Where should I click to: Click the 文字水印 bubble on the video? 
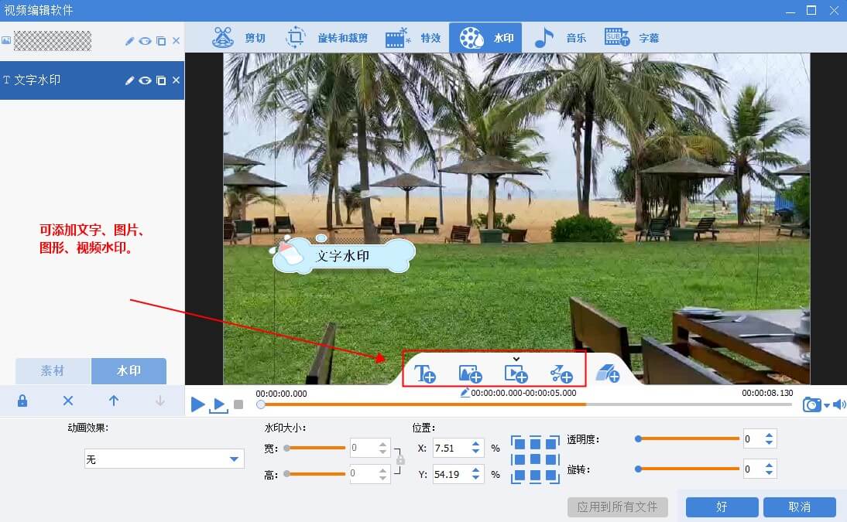click(342, 254)
